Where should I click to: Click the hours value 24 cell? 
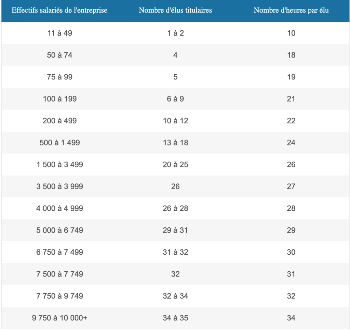tap(291, 142)
